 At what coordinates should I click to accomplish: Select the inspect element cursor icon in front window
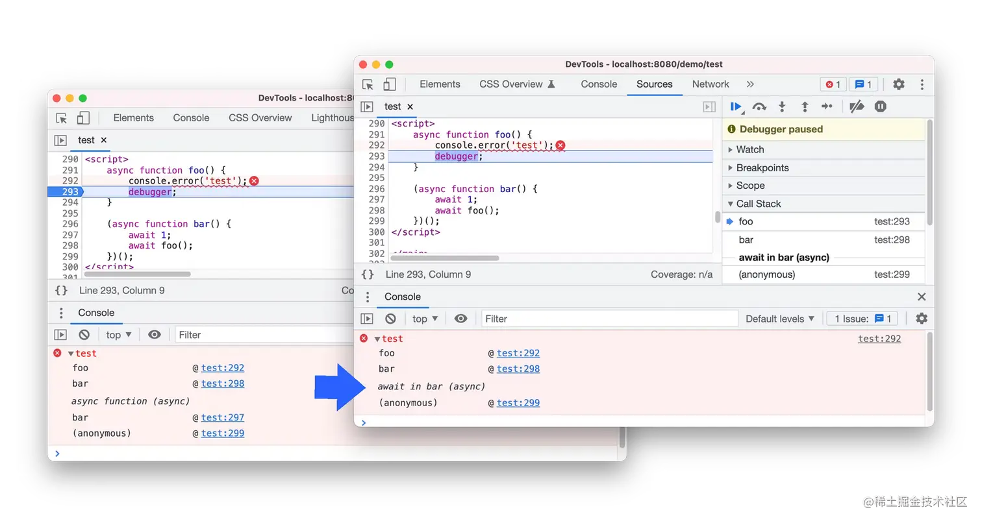pos(368,84)
